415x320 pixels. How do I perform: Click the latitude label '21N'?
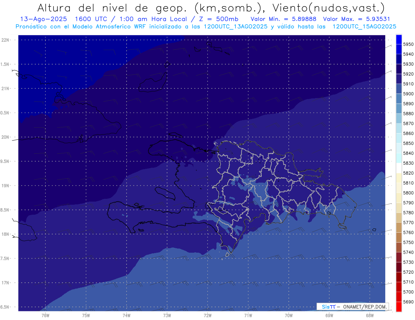pos(5,88)
